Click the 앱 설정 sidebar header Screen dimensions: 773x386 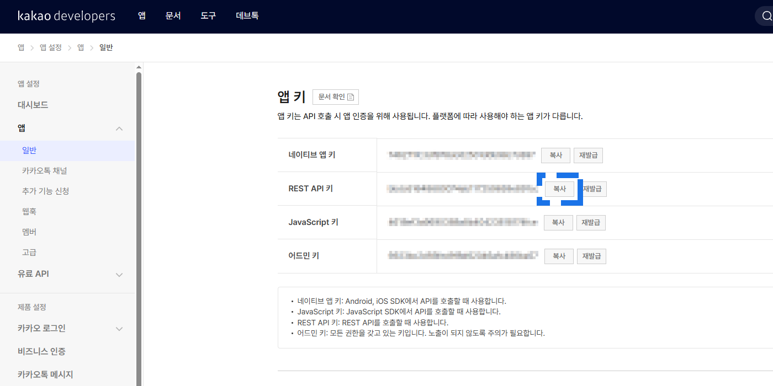(x=29, y=84)
